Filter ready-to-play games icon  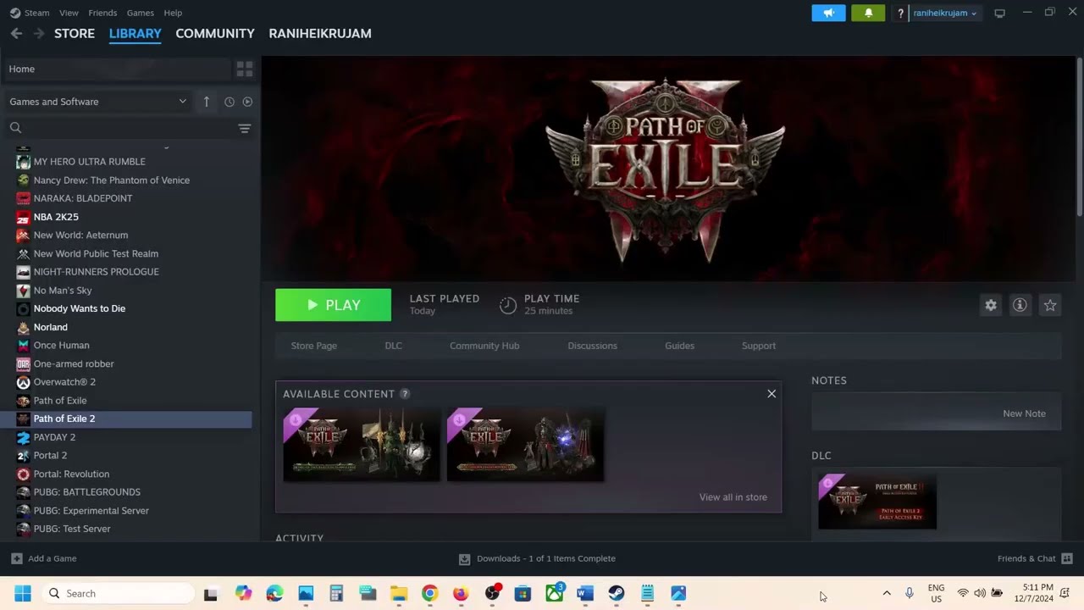click(247, 102)
